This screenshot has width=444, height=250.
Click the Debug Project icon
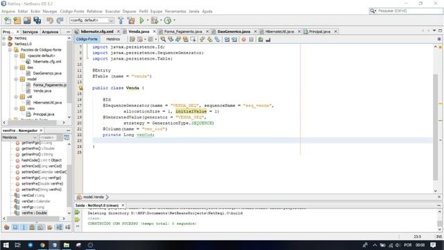(154, 20)
